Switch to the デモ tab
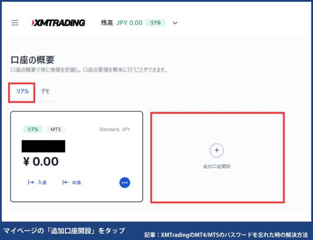The width and height of the screenshot is (313, 240). pos(45,92)
